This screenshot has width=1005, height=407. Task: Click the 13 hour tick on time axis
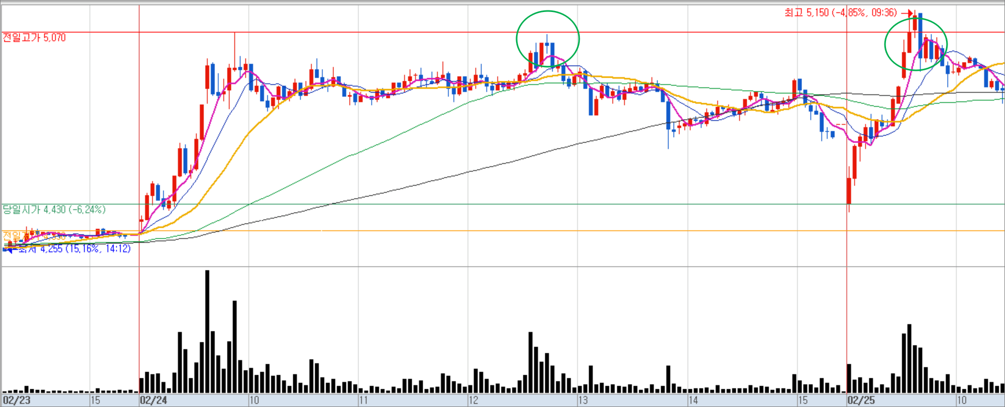point(583,400)
